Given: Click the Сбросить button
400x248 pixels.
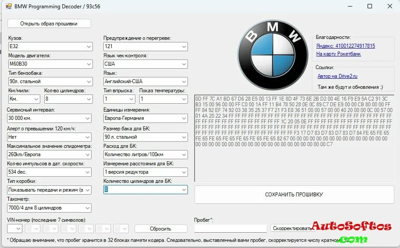Looking at the screenshot, I should (x=161, y=229).
